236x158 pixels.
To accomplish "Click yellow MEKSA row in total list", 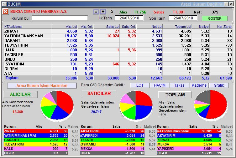I will coord(189,144).
